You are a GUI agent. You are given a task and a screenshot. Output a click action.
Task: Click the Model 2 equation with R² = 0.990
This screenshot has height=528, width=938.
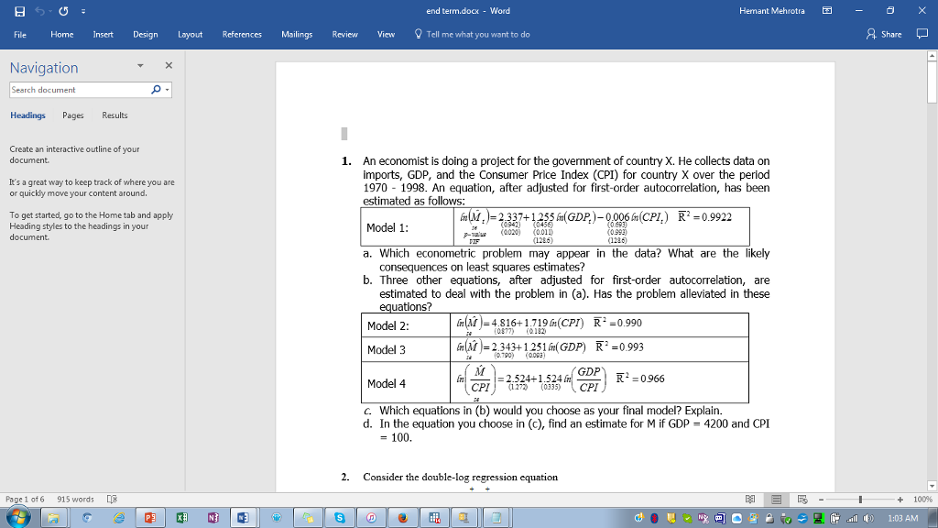(549, 324)
